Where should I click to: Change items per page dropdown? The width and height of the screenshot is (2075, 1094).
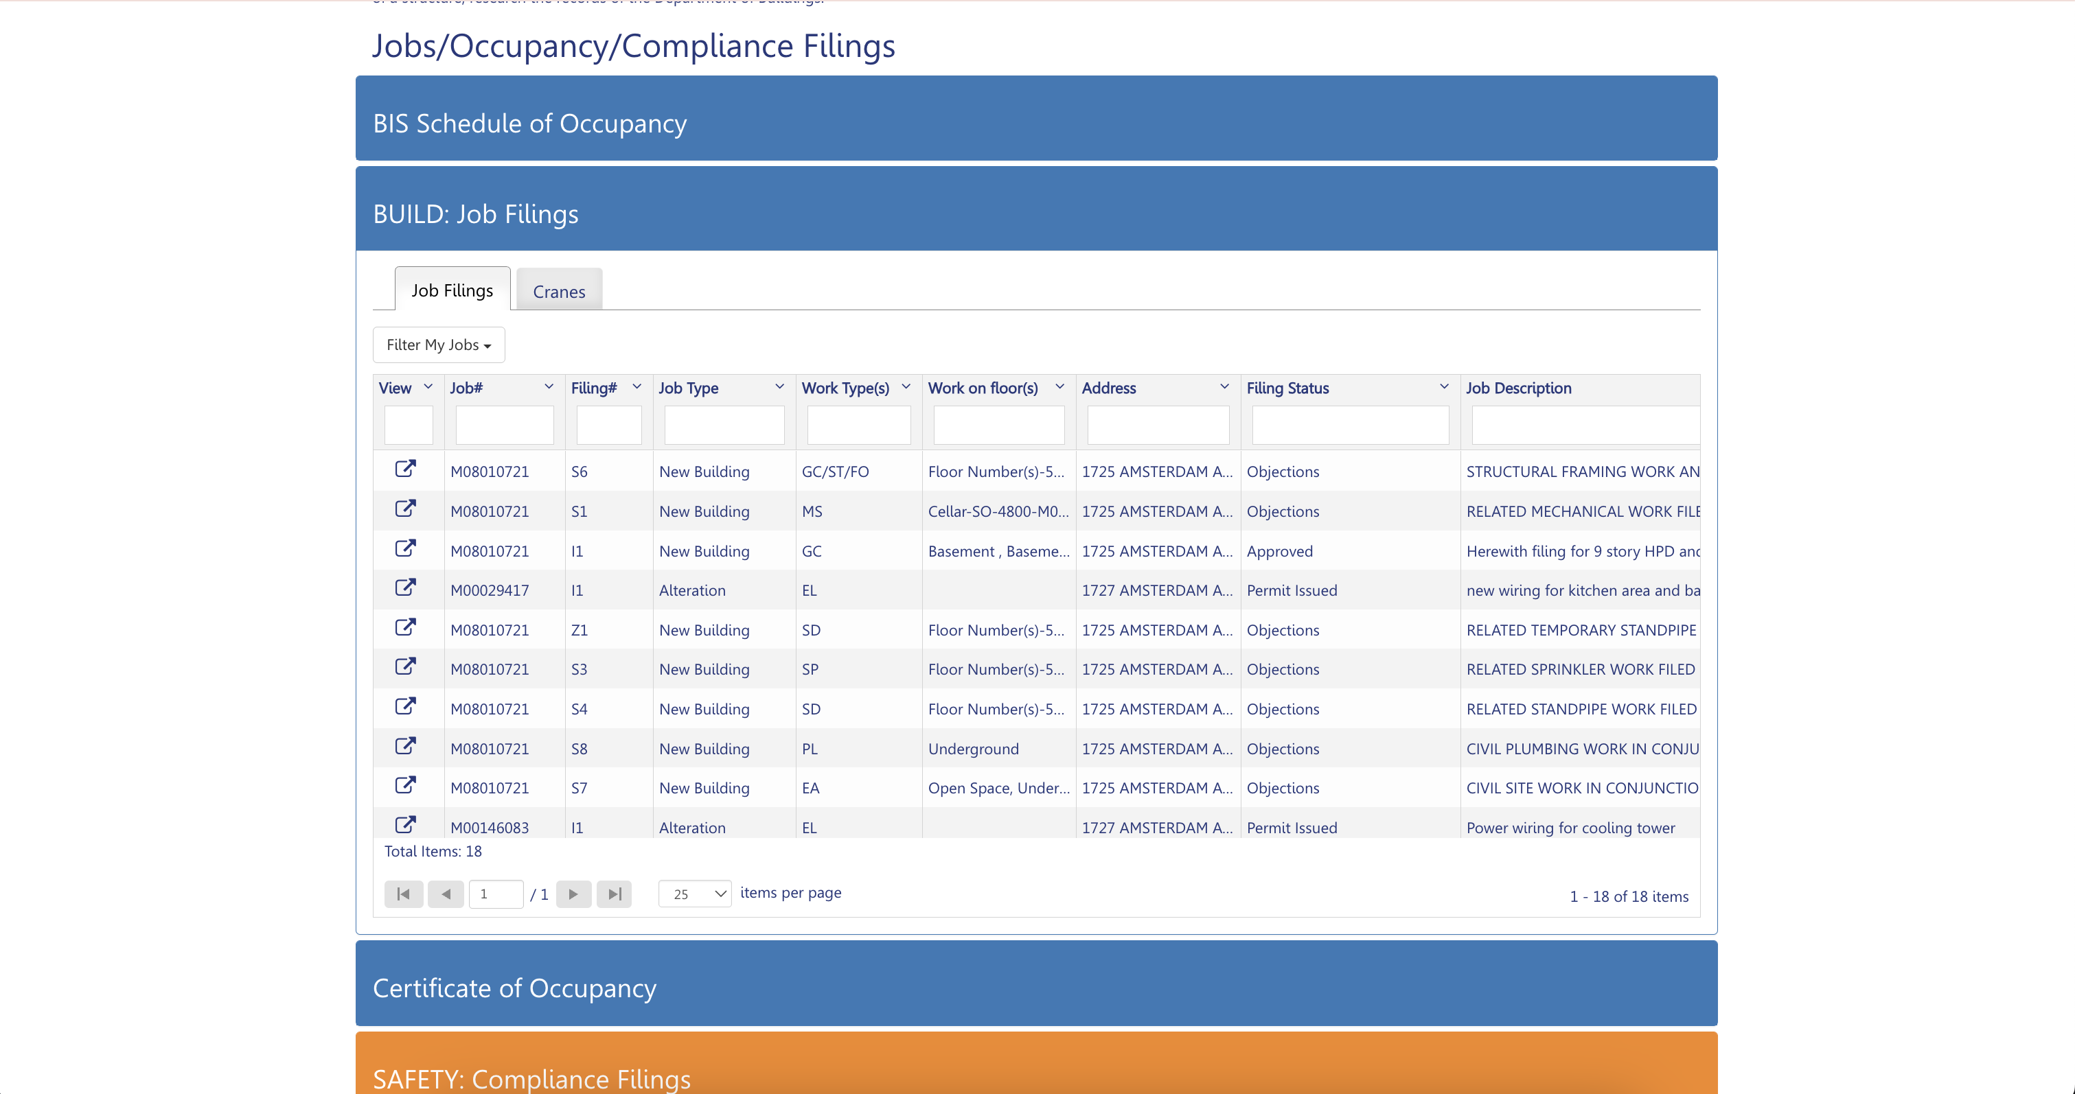point(695,894)
